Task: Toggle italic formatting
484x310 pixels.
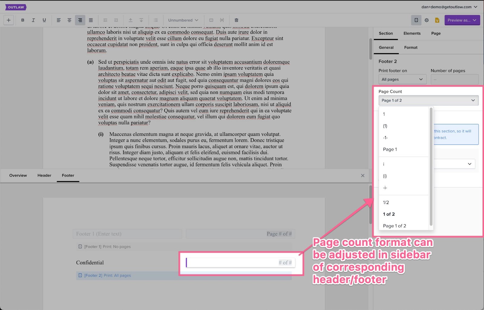Action: pyautogui.click(x=33, y=20)
